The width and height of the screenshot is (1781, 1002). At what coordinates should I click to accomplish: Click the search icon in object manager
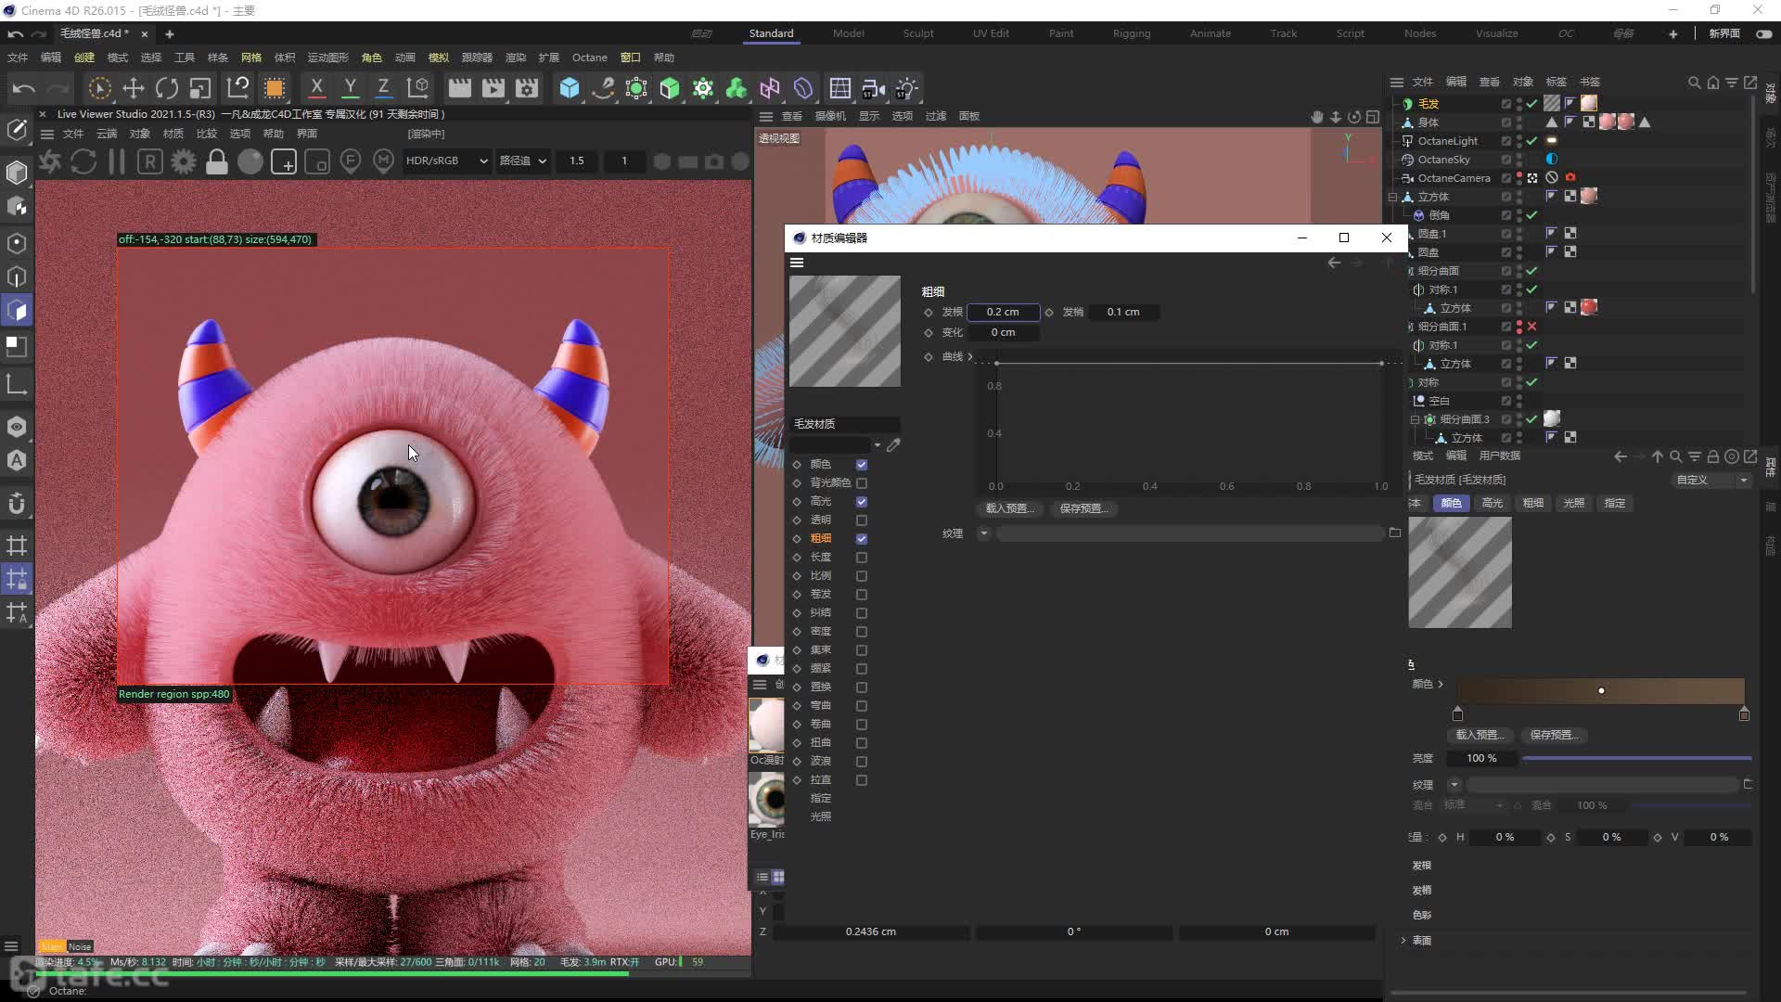pyautogui.click(x=1694, y=83)
